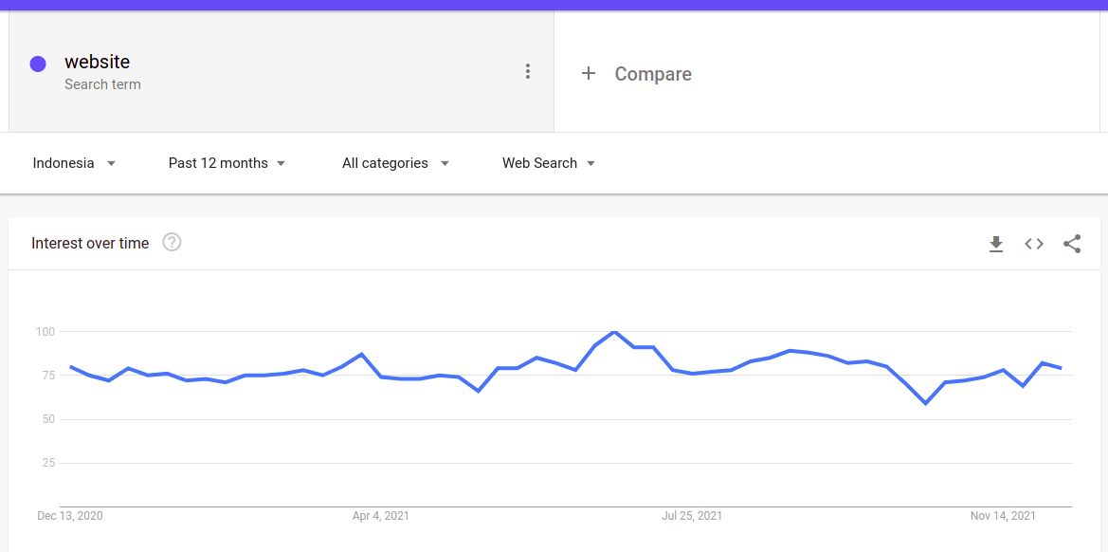The height and width of the screenshot is (552, 1108).
Task: Expand the Past 12 months time range
Action: tap(227, 163)
